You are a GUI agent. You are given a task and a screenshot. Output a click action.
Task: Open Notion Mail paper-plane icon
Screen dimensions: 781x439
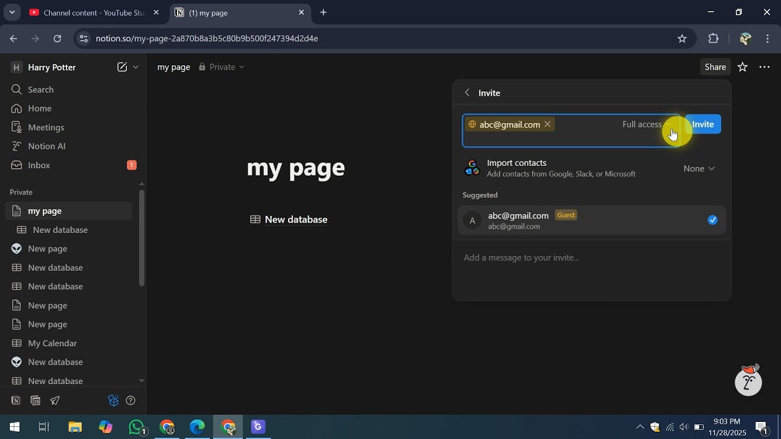pyautogui.click(x=55, y=401)
